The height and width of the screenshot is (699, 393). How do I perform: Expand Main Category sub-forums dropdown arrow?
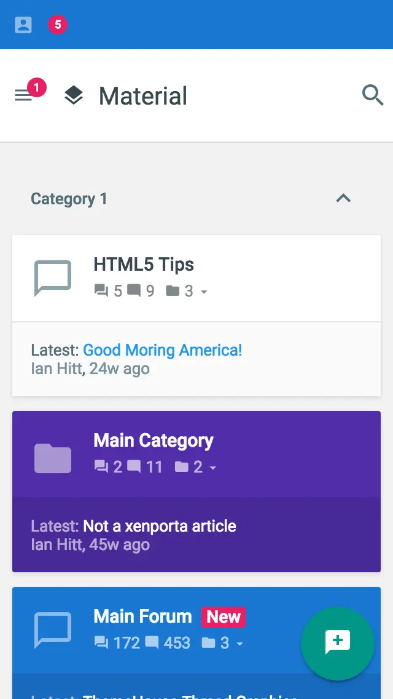coord(212,468)
